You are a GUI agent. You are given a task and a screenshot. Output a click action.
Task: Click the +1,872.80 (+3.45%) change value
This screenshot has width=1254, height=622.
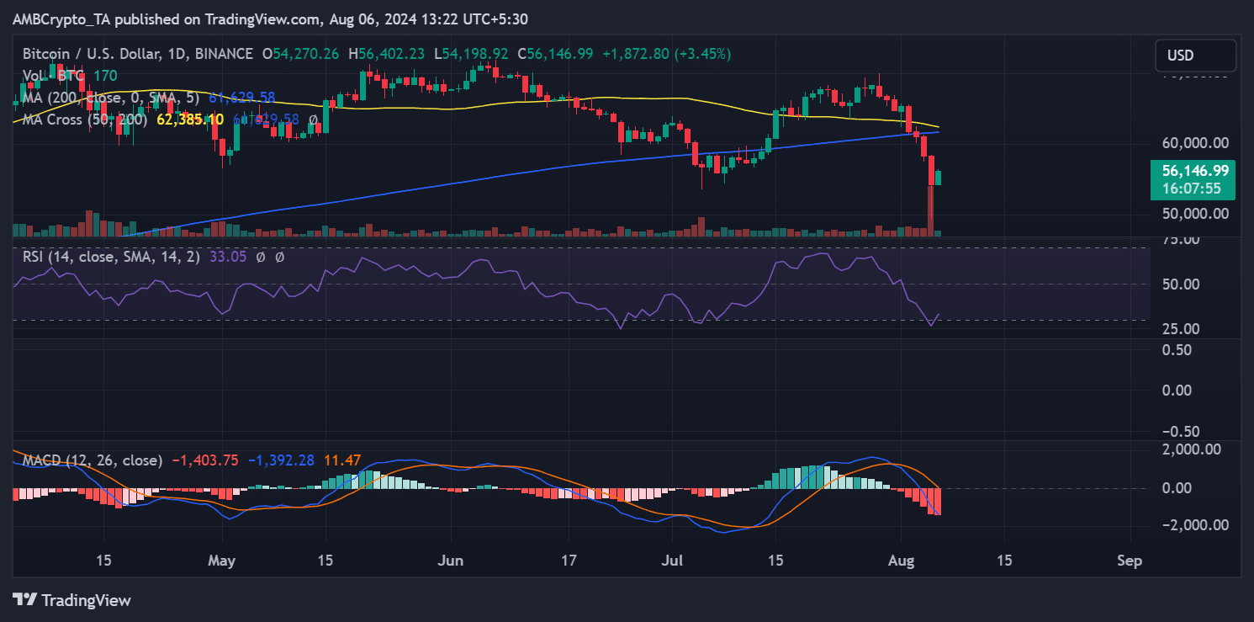coord(666,54)
